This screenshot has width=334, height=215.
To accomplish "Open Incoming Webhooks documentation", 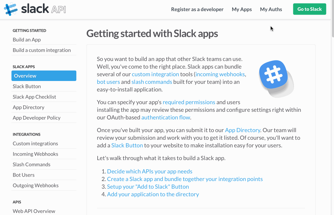I will (35, 154).
